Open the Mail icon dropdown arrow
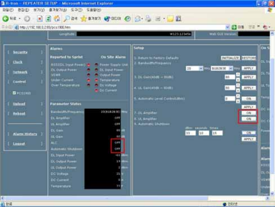The image size is (275, 207). point(142,19)
